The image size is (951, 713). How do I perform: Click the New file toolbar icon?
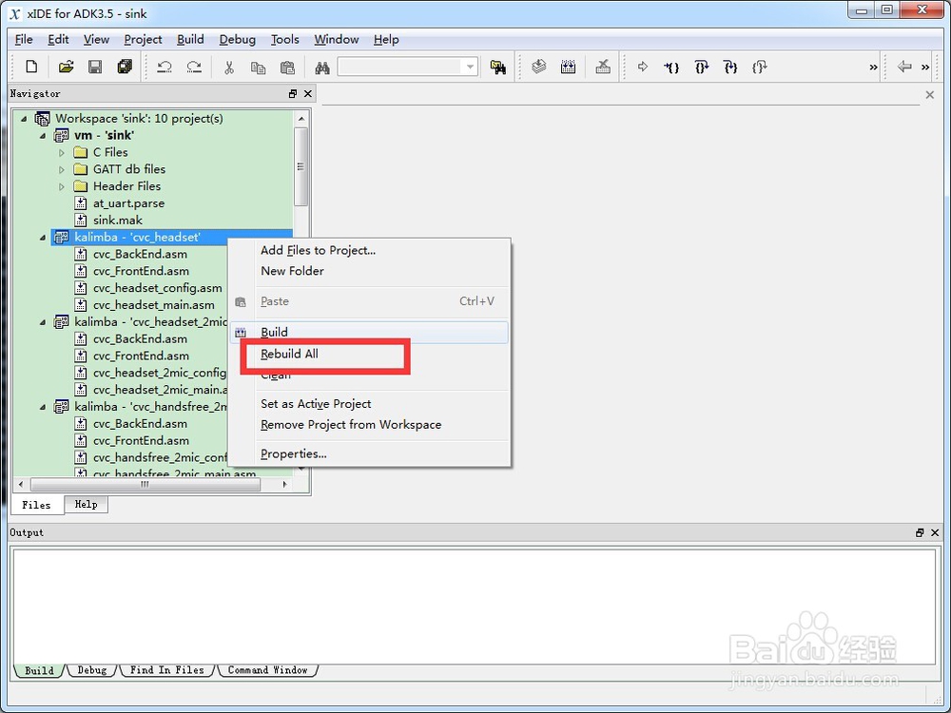[31, 67]
